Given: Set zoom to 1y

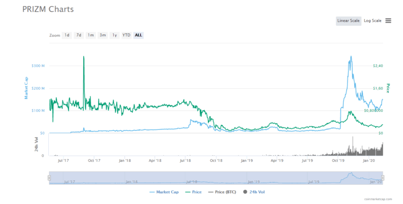Looking at the screenshot, I should tap(115, 35).
